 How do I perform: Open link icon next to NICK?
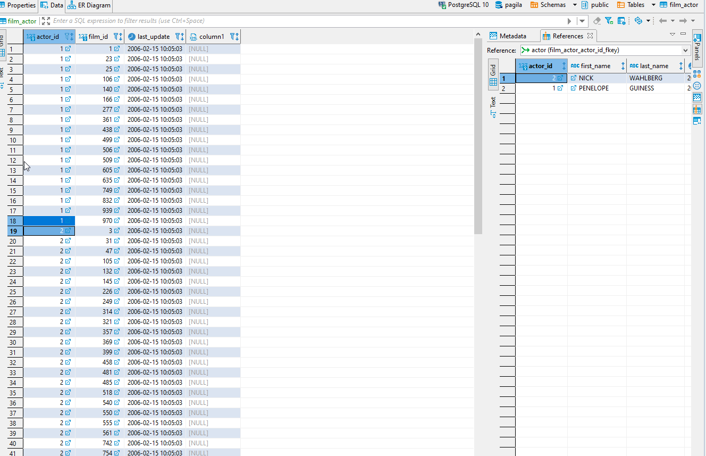coord(574,78)
